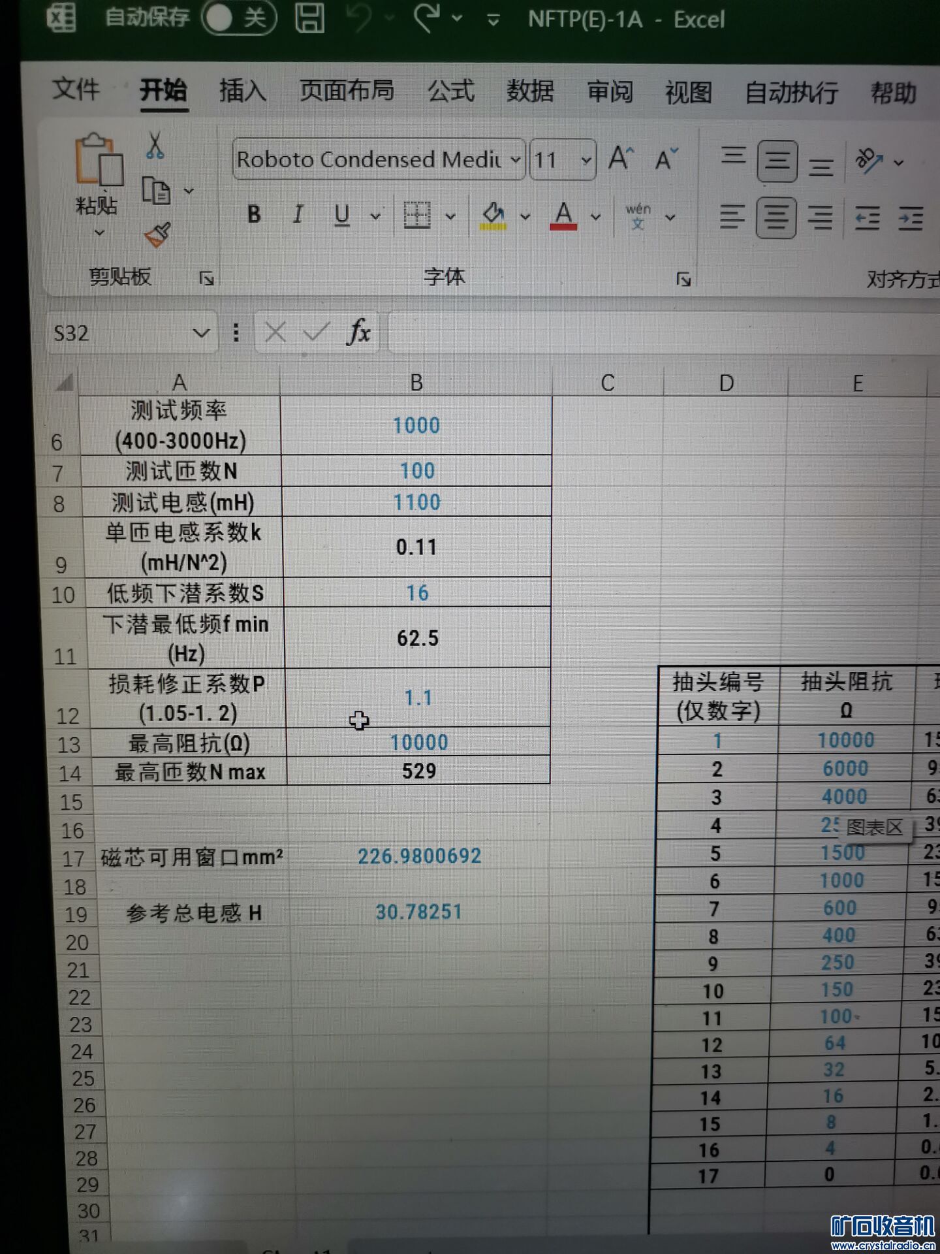Click the Redo arrow icon
The height and width of the screenshot is (1254, 940).
428,18
